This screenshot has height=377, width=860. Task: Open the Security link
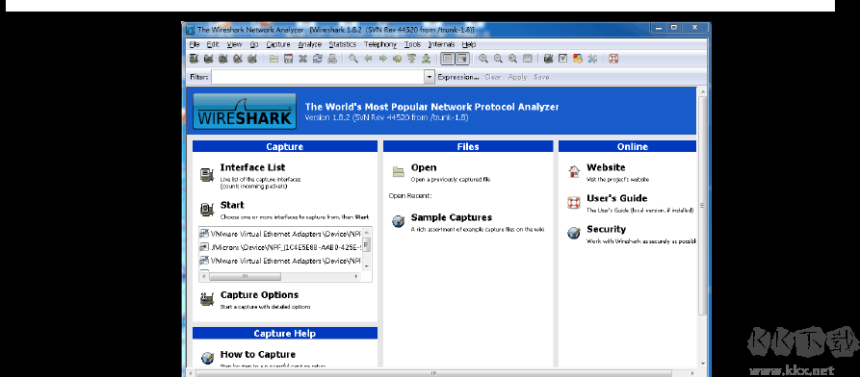pos(606,229)
